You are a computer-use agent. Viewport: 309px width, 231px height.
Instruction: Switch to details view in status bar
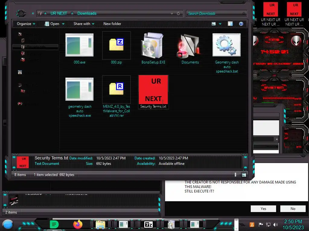(235, 175)
